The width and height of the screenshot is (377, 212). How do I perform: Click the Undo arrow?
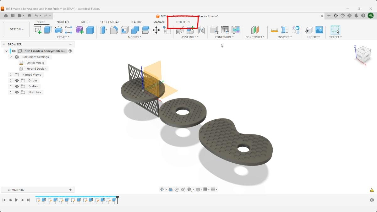pos(36,15)
